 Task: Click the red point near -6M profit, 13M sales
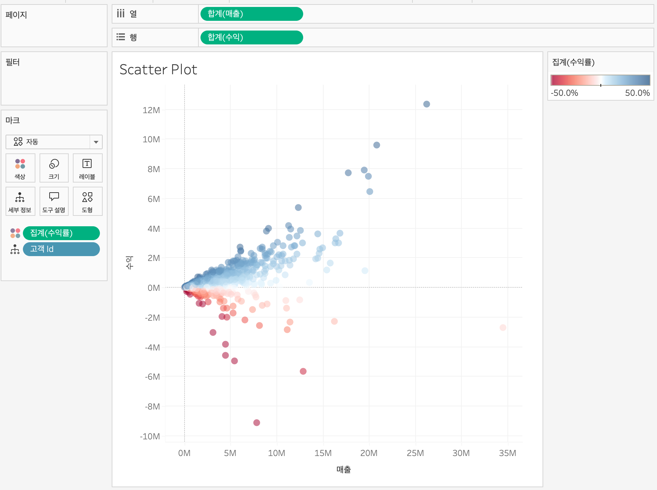coord(303,371)
